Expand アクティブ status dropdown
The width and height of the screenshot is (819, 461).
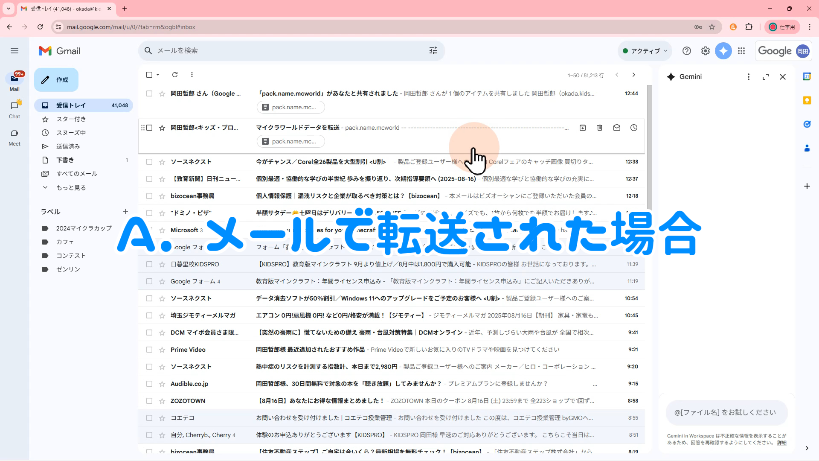point(645,51)
